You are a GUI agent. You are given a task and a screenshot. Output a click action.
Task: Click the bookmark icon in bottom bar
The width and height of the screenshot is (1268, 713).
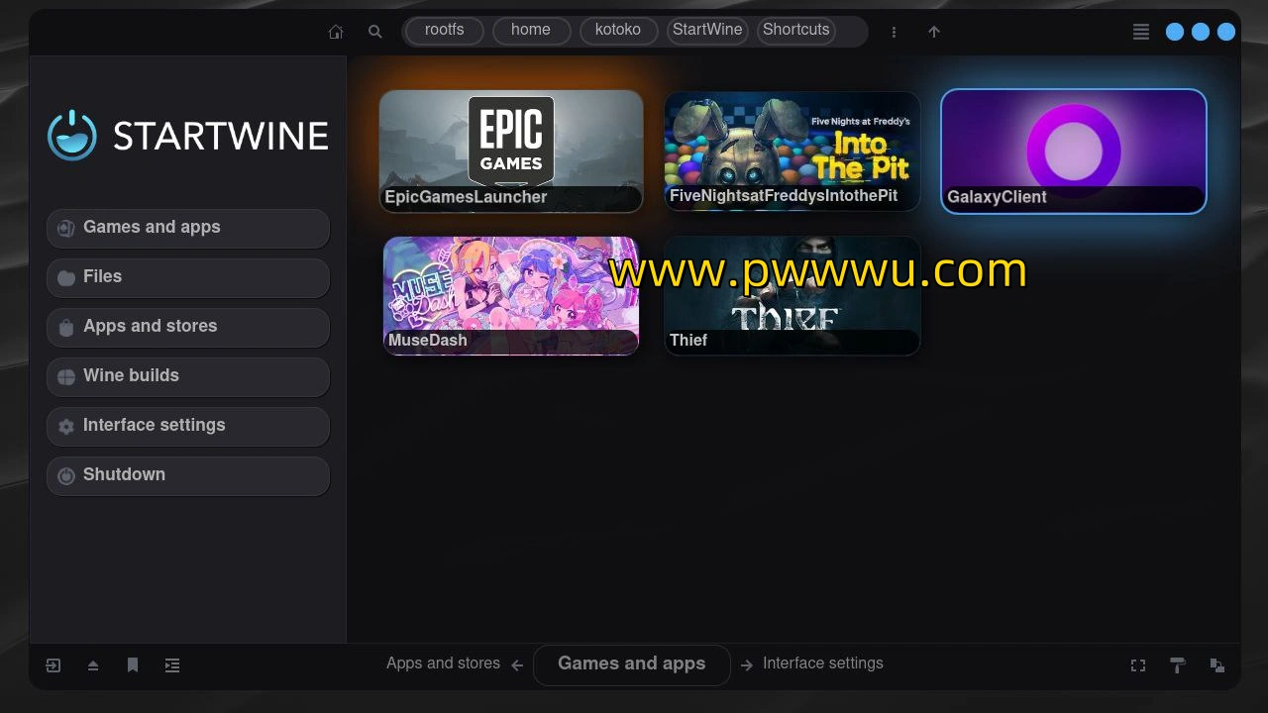[133, 665]
